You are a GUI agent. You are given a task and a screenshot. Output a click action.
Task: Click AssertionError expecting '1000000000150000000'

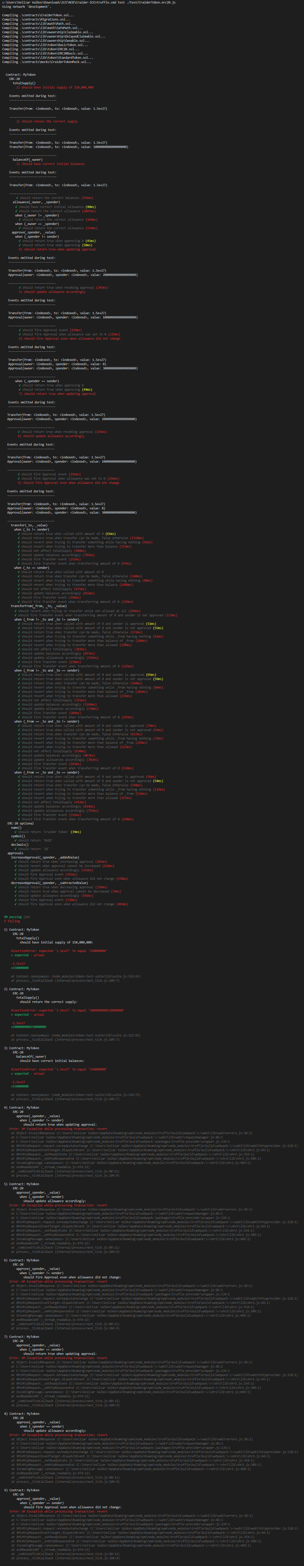tap(67, 1010)
